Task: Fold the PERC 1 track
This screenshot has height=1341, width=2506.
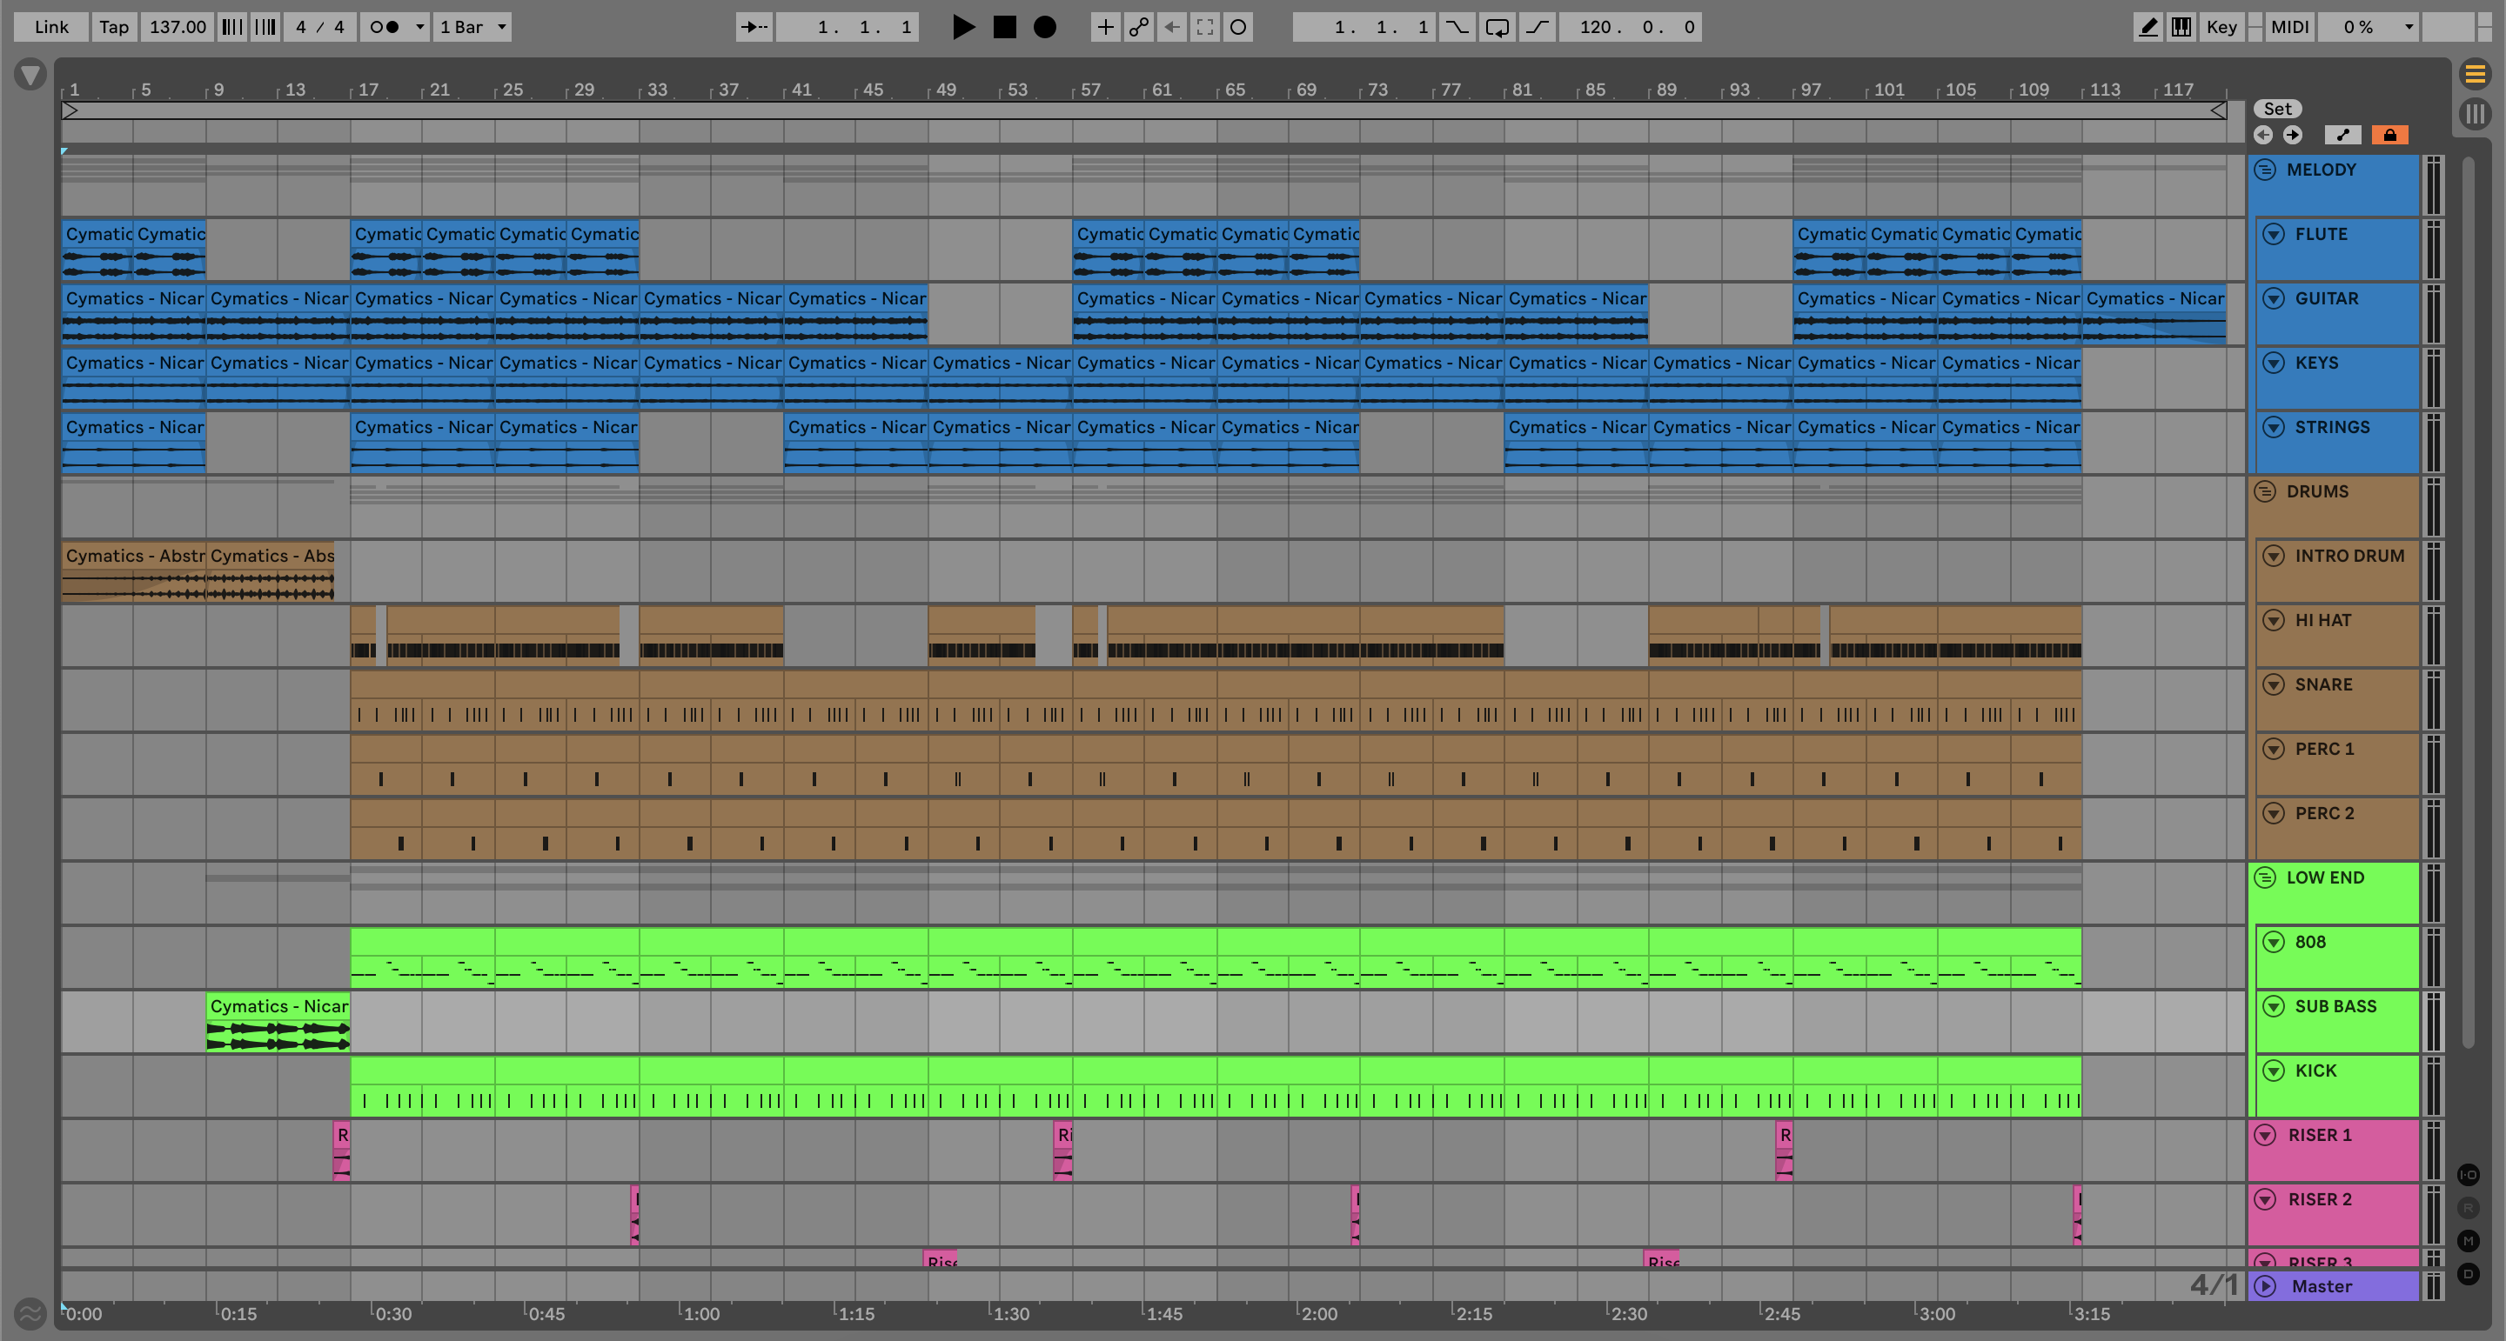Action: click(2274, 749)
